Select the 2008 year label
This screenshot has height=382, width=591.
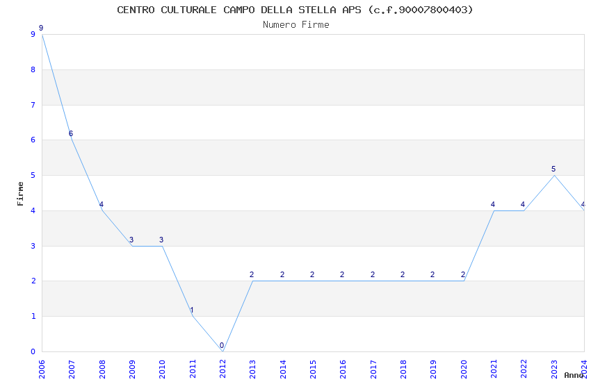coord(102,369)
